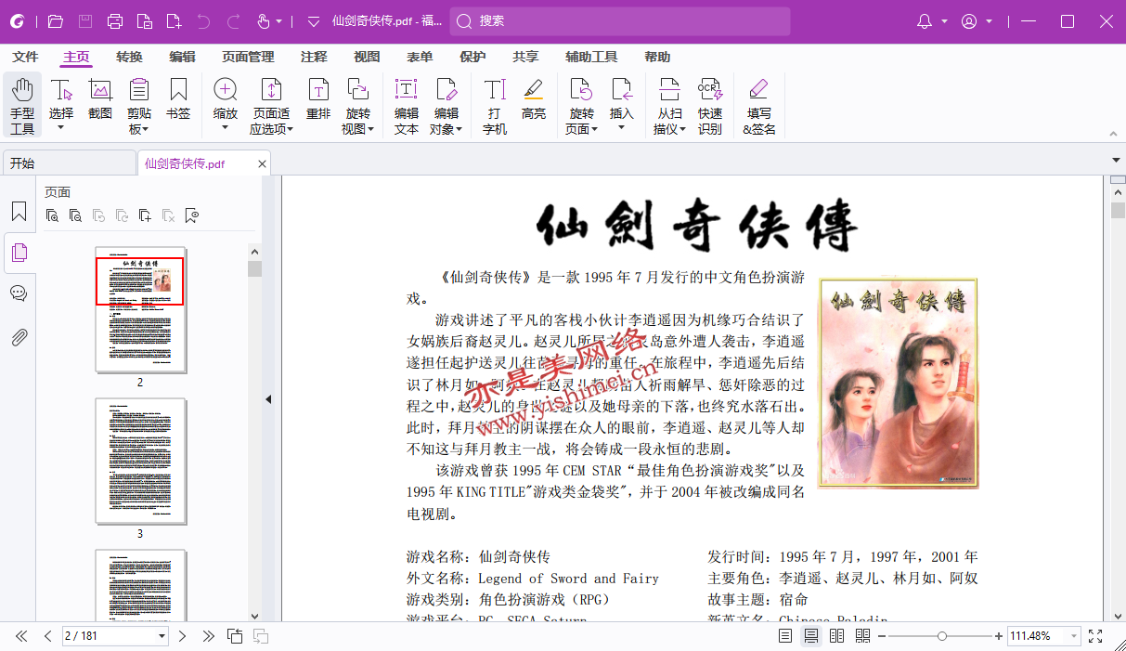The width and height of the screenshot is (1126, 651).
Task: Select the 手型工具 hand tool
Action: pos(22,106)
